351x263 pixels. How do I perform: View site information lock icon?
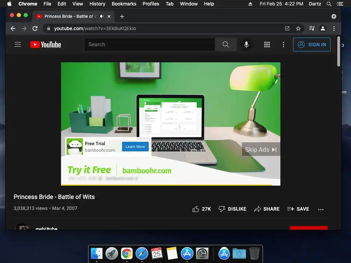click(x=49, y=28)
